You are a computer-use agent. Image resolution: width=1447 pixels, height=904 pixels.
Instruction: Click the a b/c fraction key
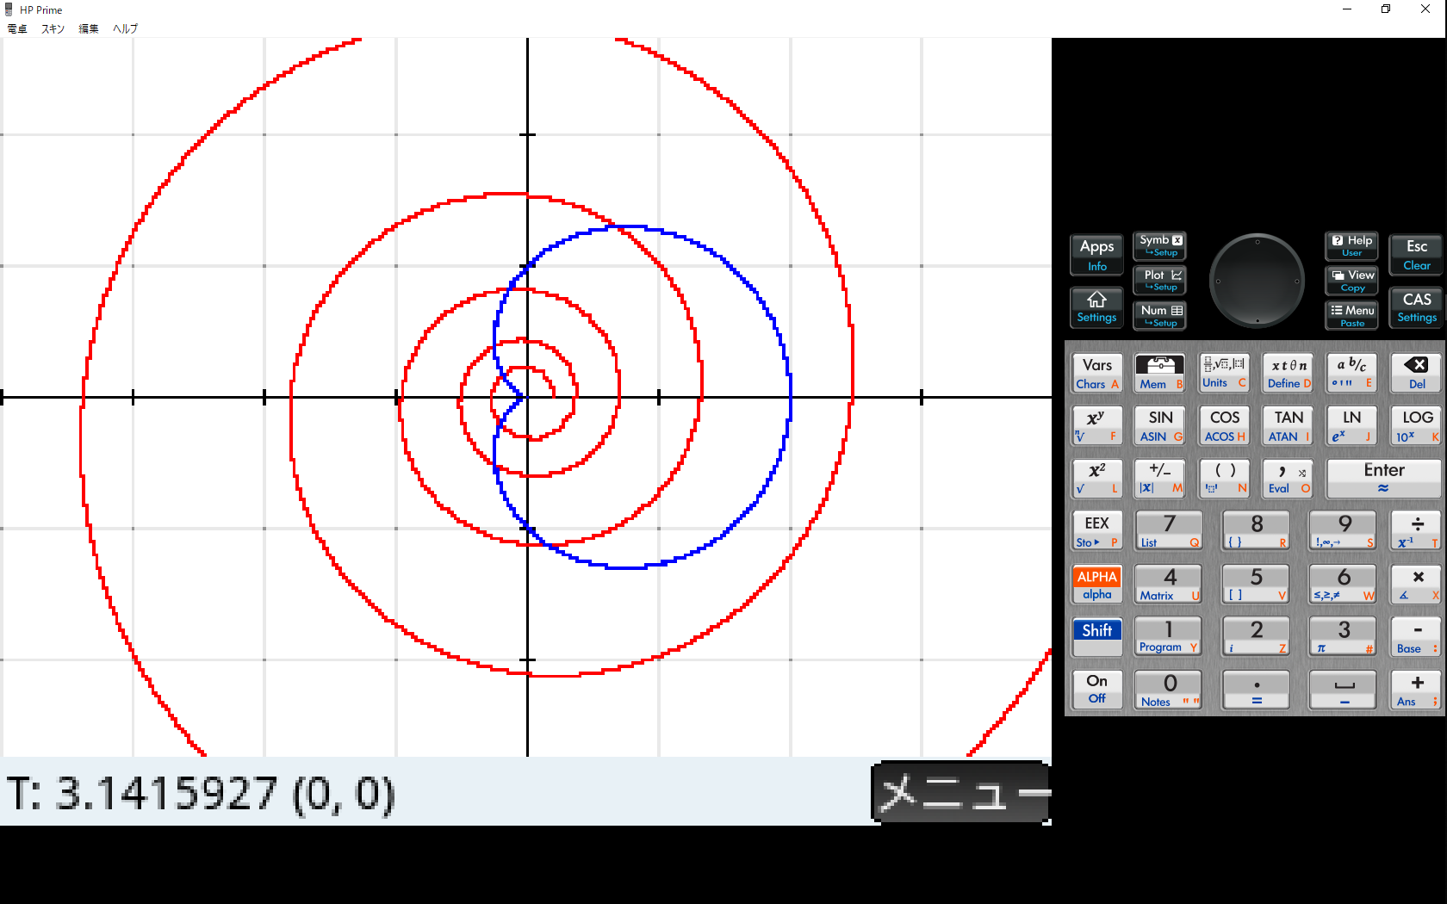coord(1352,374)
